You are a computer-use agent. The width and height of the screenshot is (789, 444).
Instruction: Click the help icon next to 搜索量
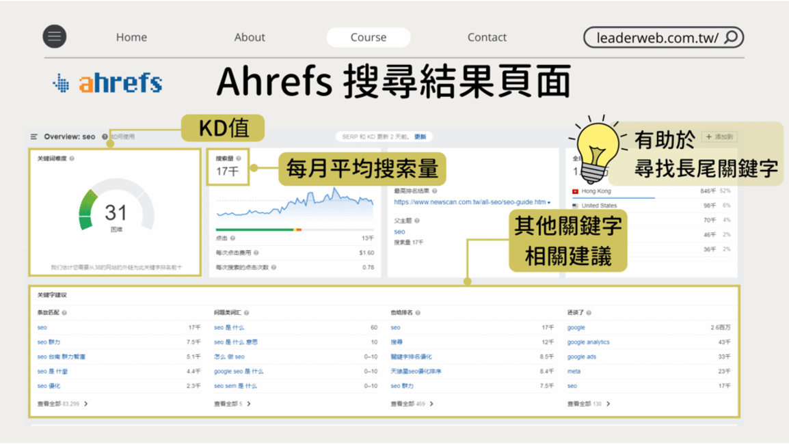click(238, 158)
